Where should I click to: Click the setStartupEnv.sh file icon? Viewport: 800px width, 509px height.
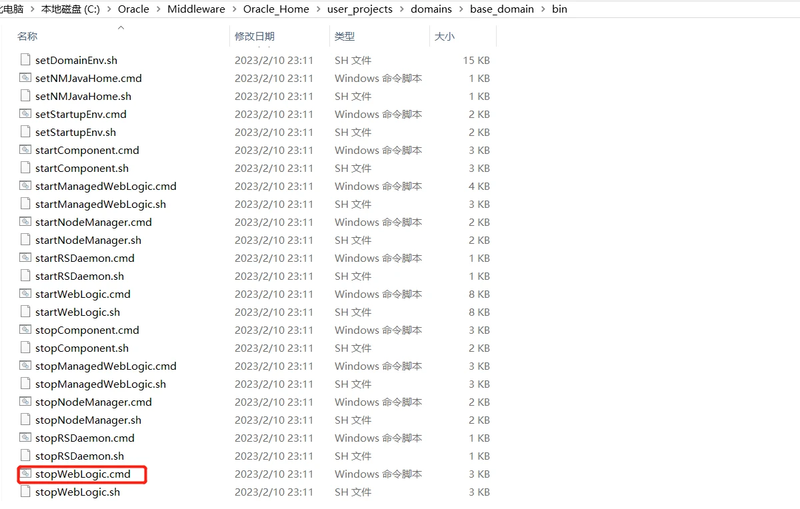[25, 132]
